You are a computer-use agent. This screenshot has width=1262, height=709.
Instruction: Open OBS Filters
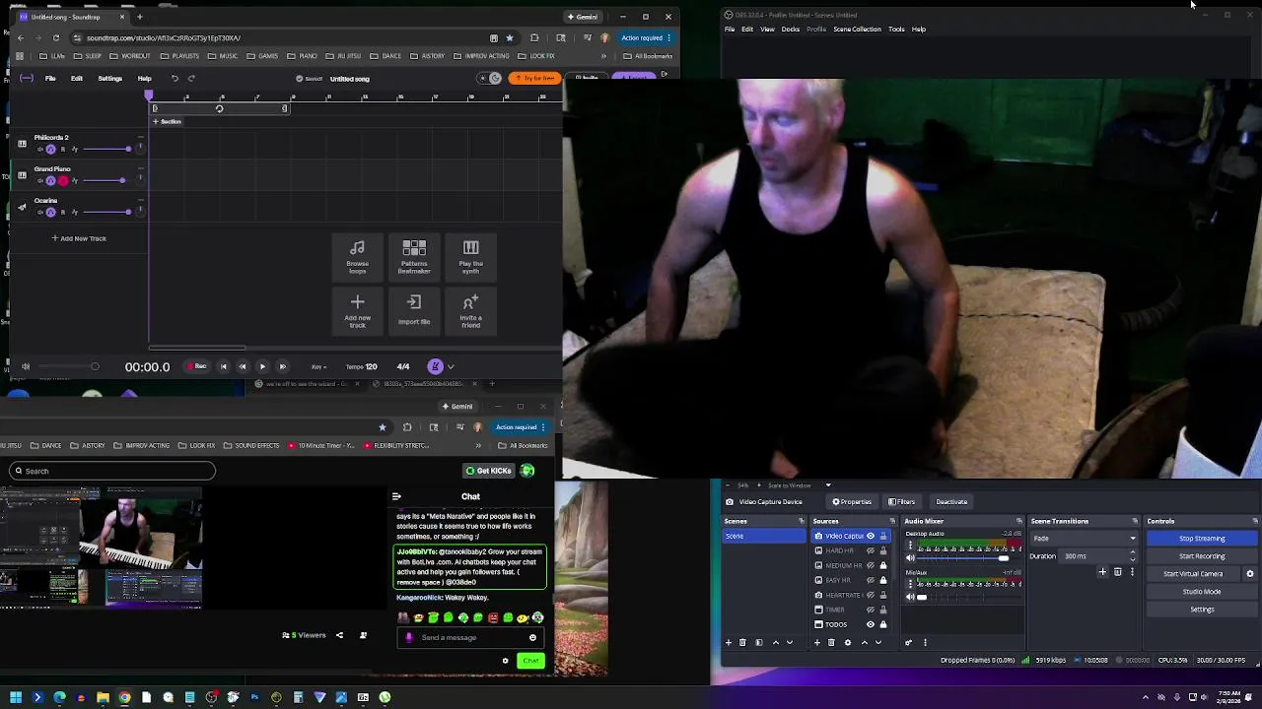[x=901, y=502]
